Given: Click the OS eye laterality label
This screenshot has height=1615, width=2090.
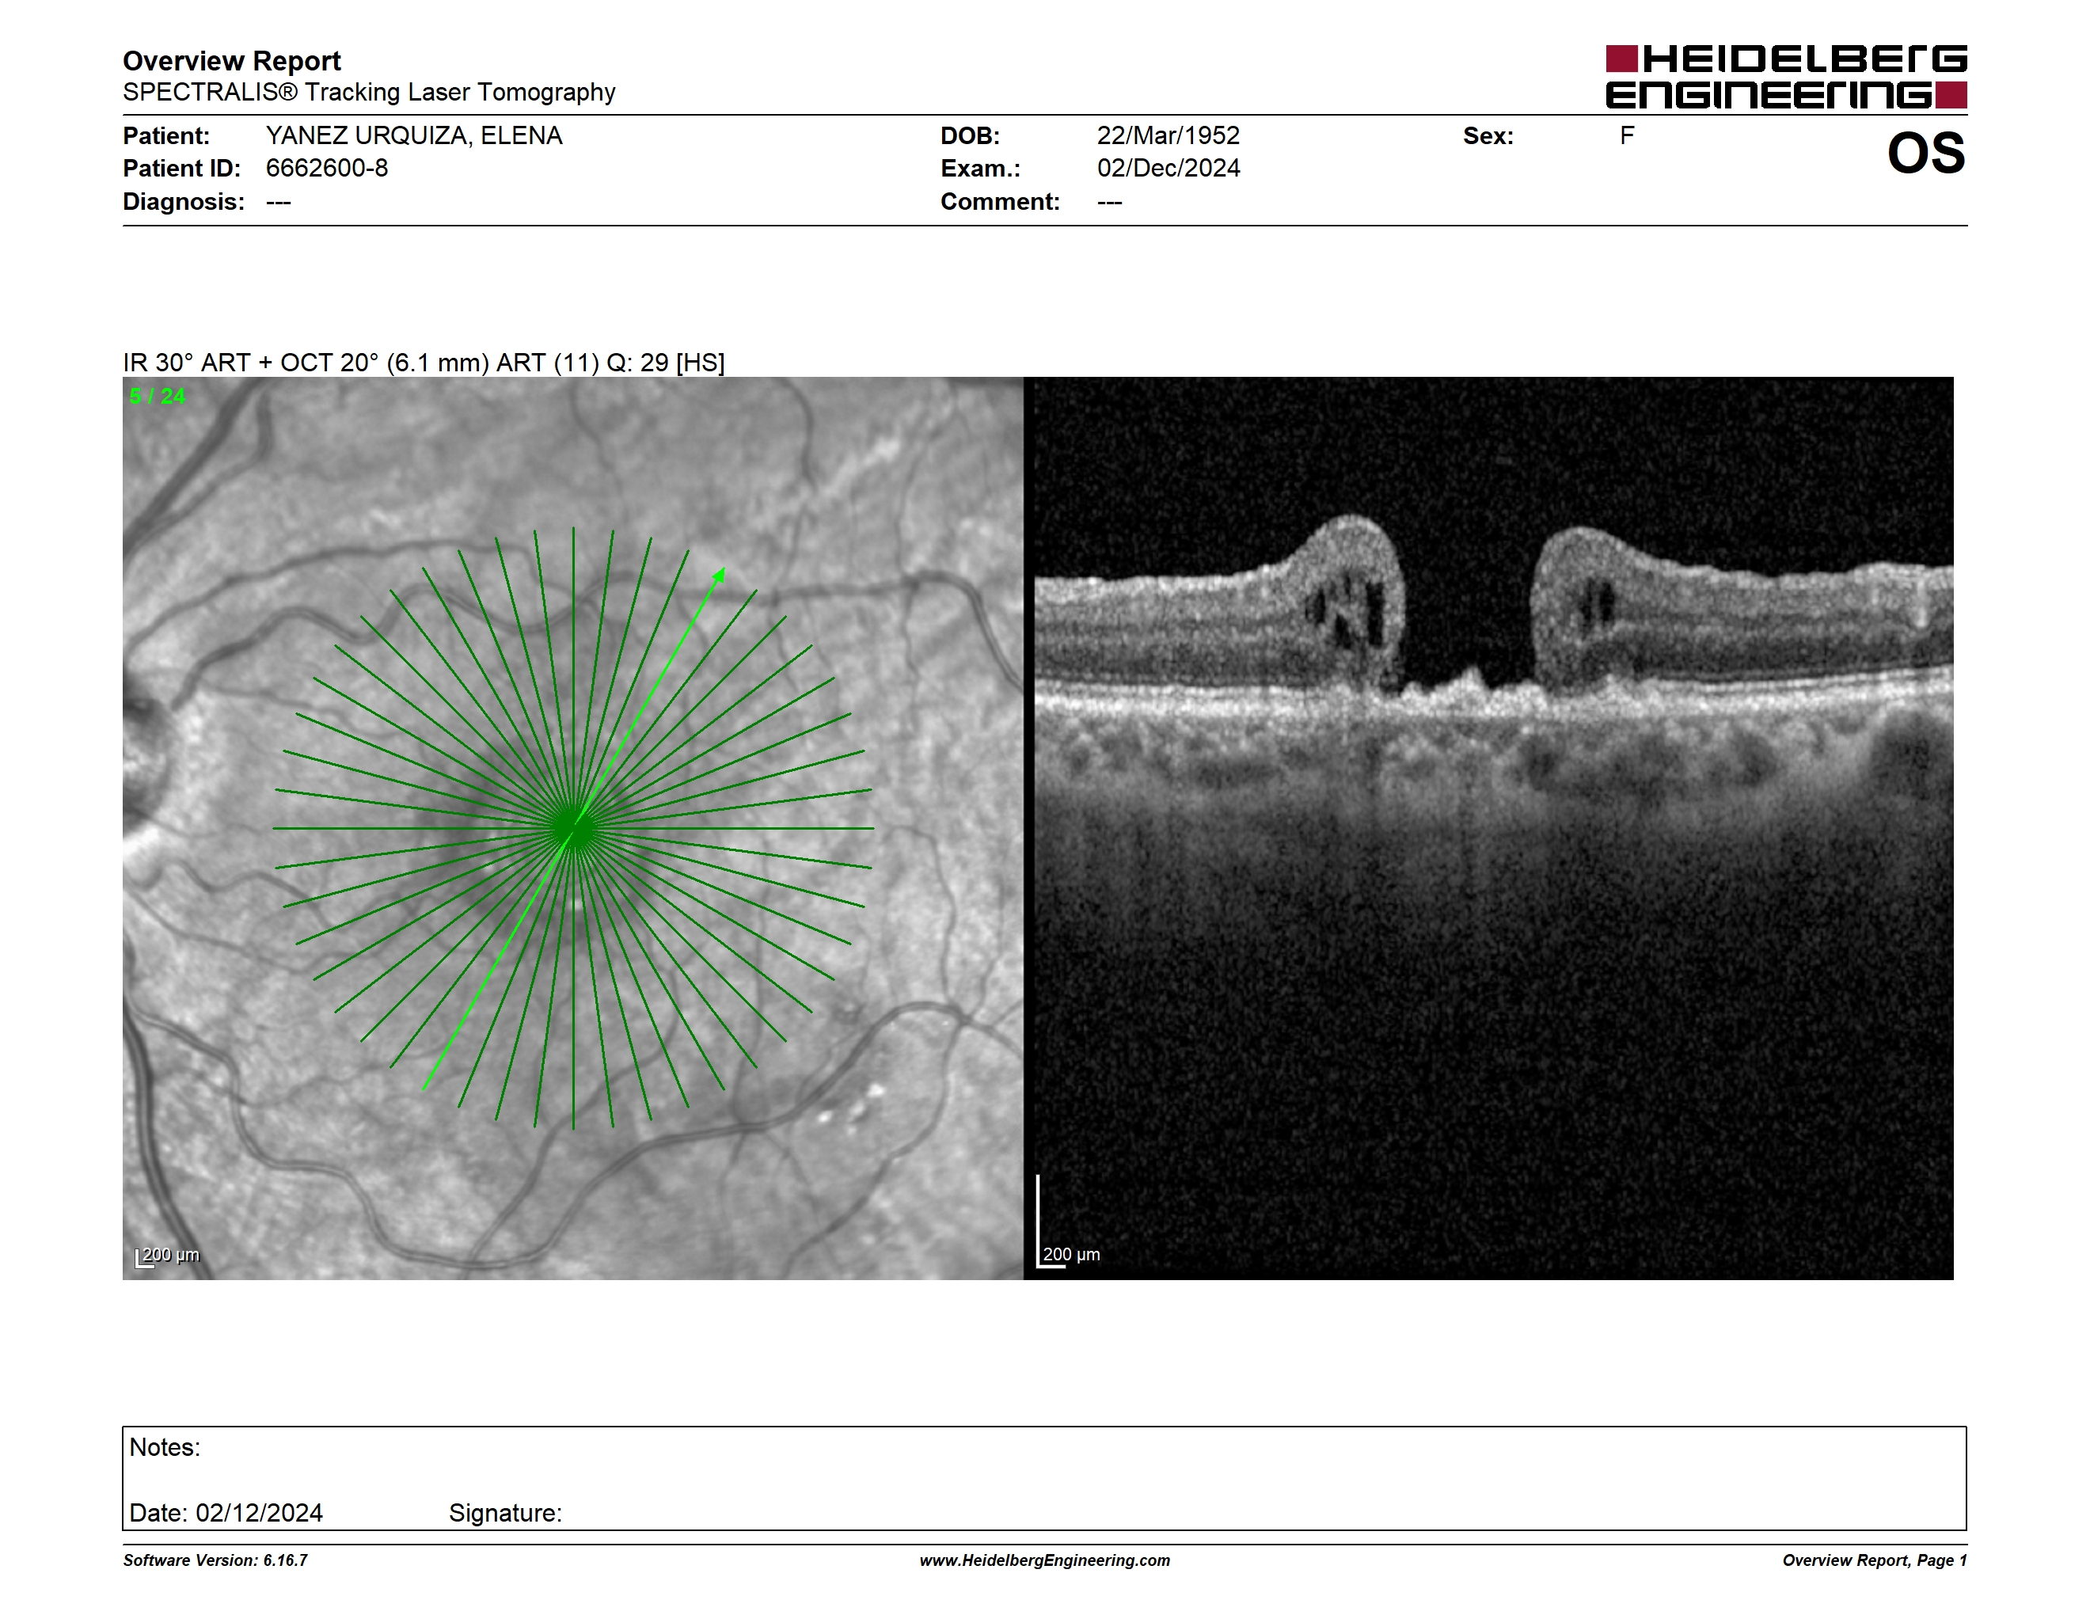Looking at the screenshot, I should pos(1925,153).
